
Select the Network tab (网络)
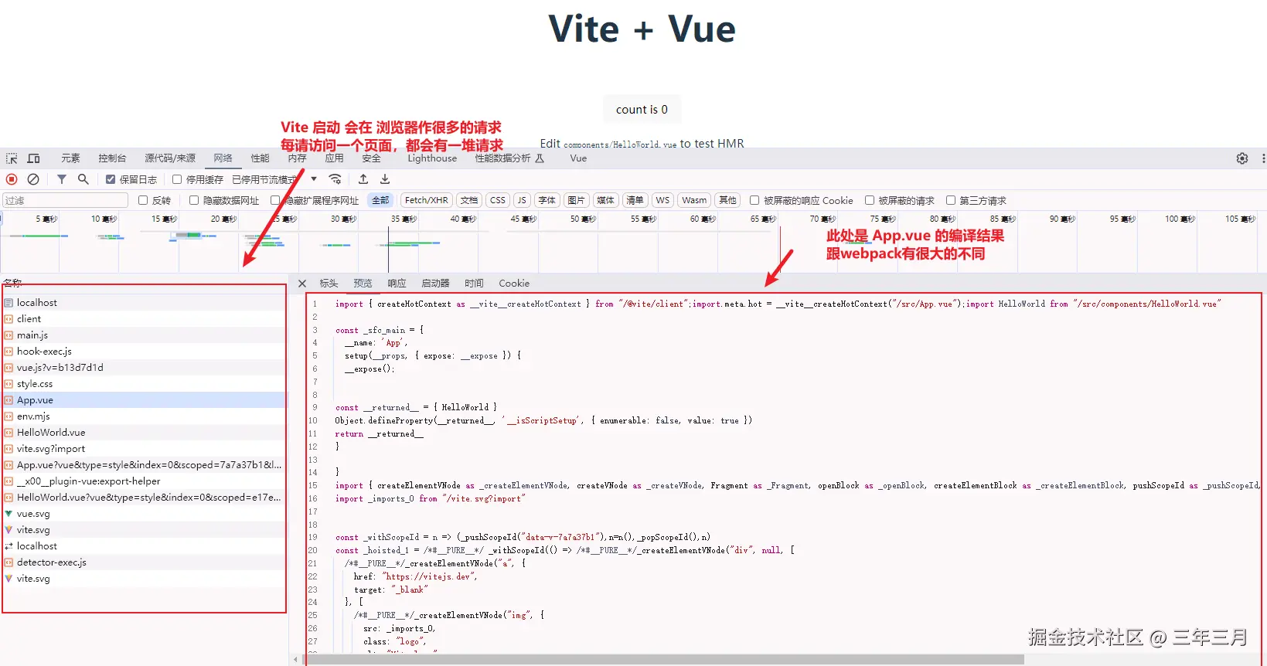pyautogui.click(x=223, y=158)
